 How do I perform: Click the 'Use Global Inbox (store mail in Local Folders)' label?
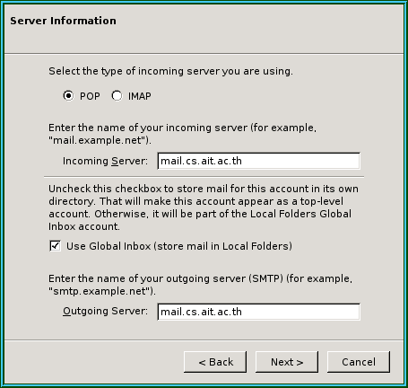pyautogui.click(x=179, y=246)
